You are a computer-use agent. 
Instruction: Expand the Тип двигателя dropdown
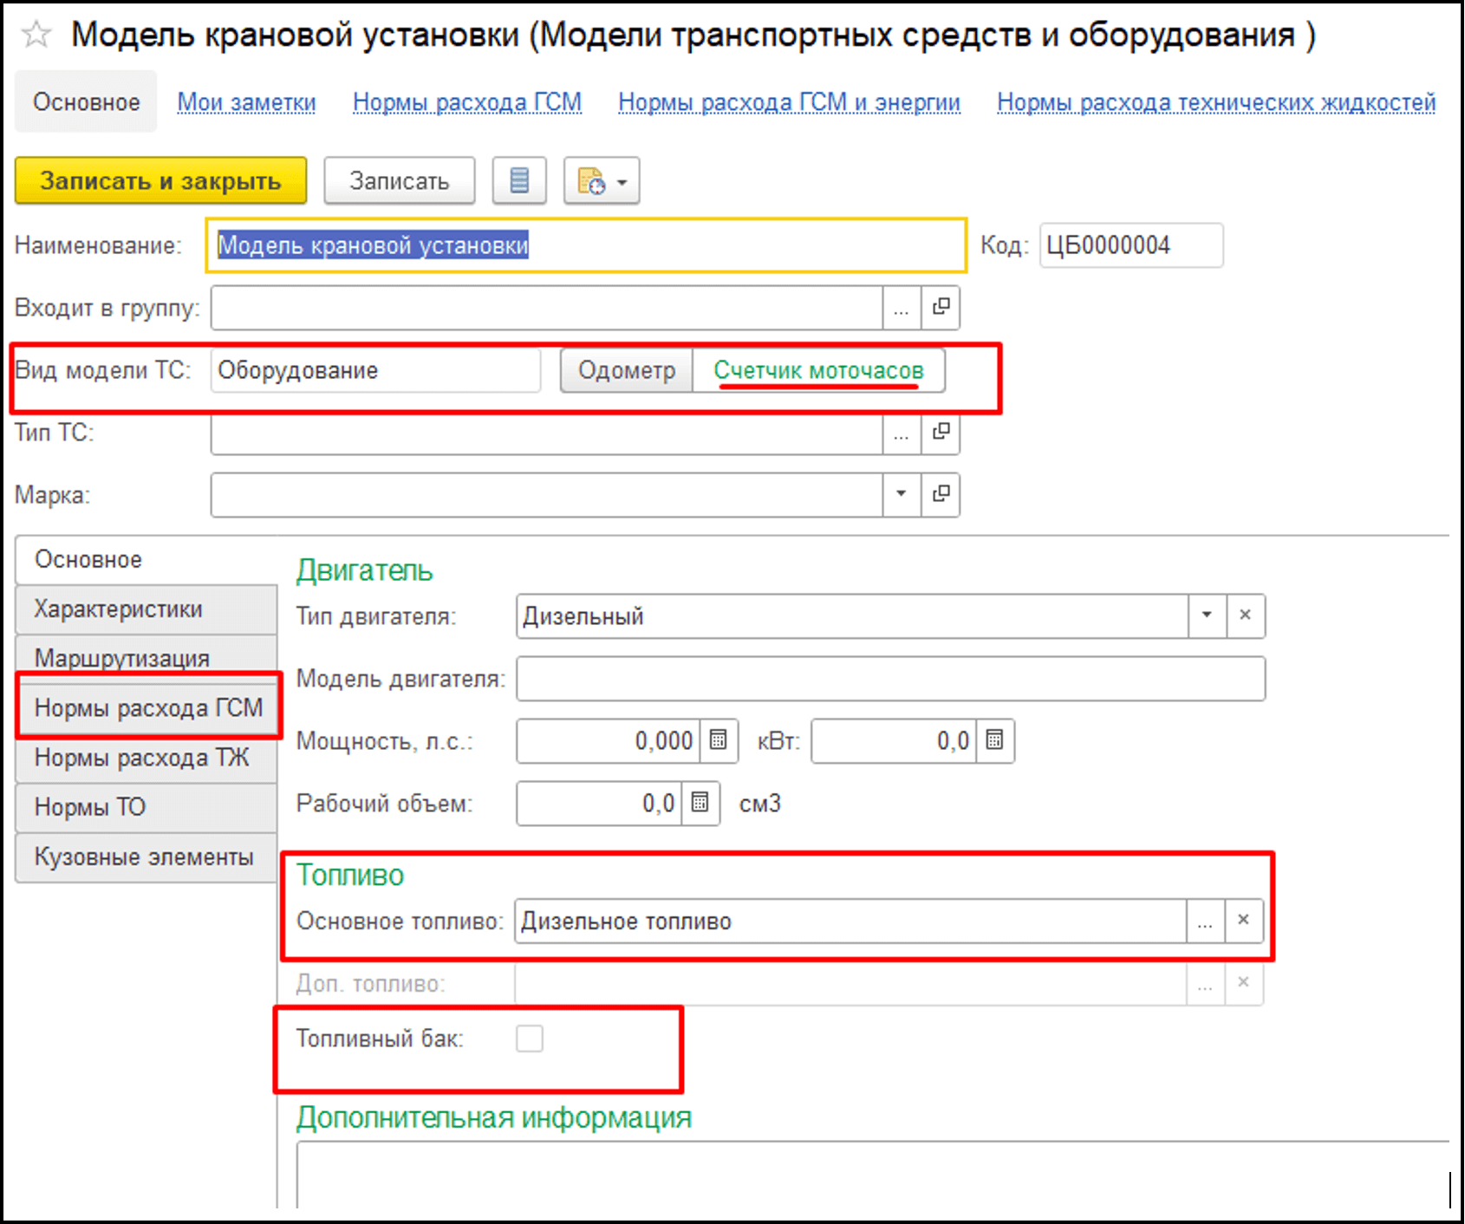[x=1207, y=615]
